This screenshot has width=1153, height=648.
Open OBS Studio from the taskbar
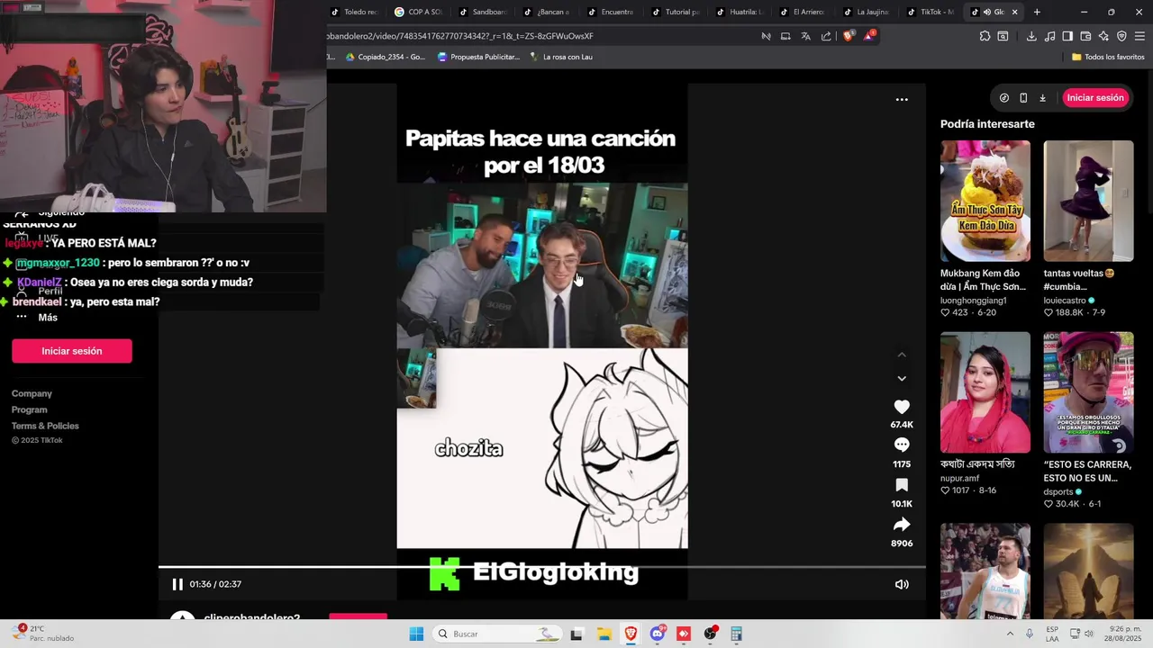711,634
